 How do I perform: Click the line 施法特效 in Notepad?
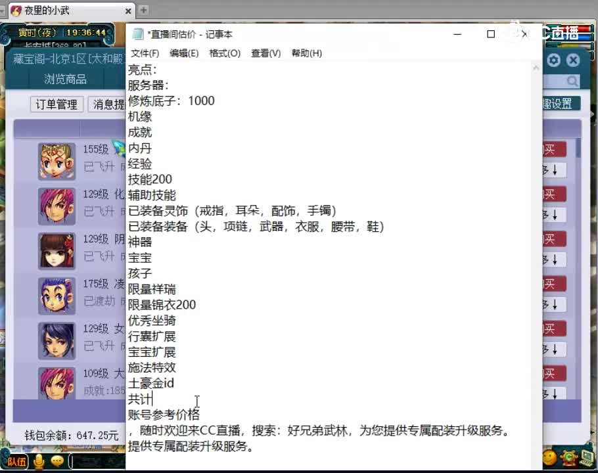click(152, 367)
